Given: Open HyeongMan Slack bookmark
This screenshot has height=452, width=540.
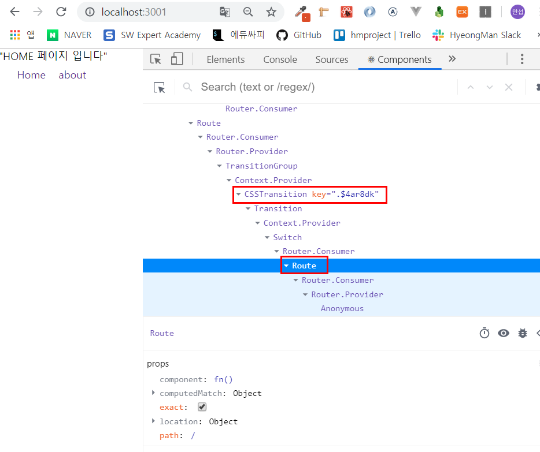Looking at the screenshot, I should (476, 35).
